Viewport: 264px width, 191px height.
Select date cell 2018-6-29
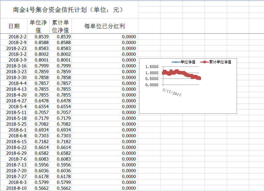(14, 153)
